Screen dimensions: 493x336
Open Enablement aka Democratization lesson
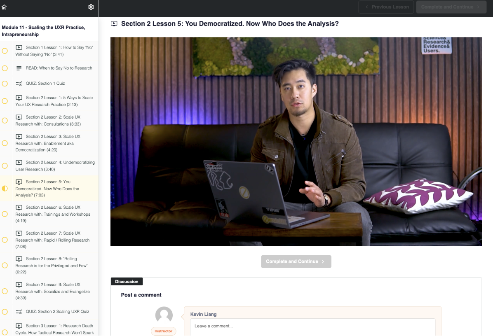[49, 143]
